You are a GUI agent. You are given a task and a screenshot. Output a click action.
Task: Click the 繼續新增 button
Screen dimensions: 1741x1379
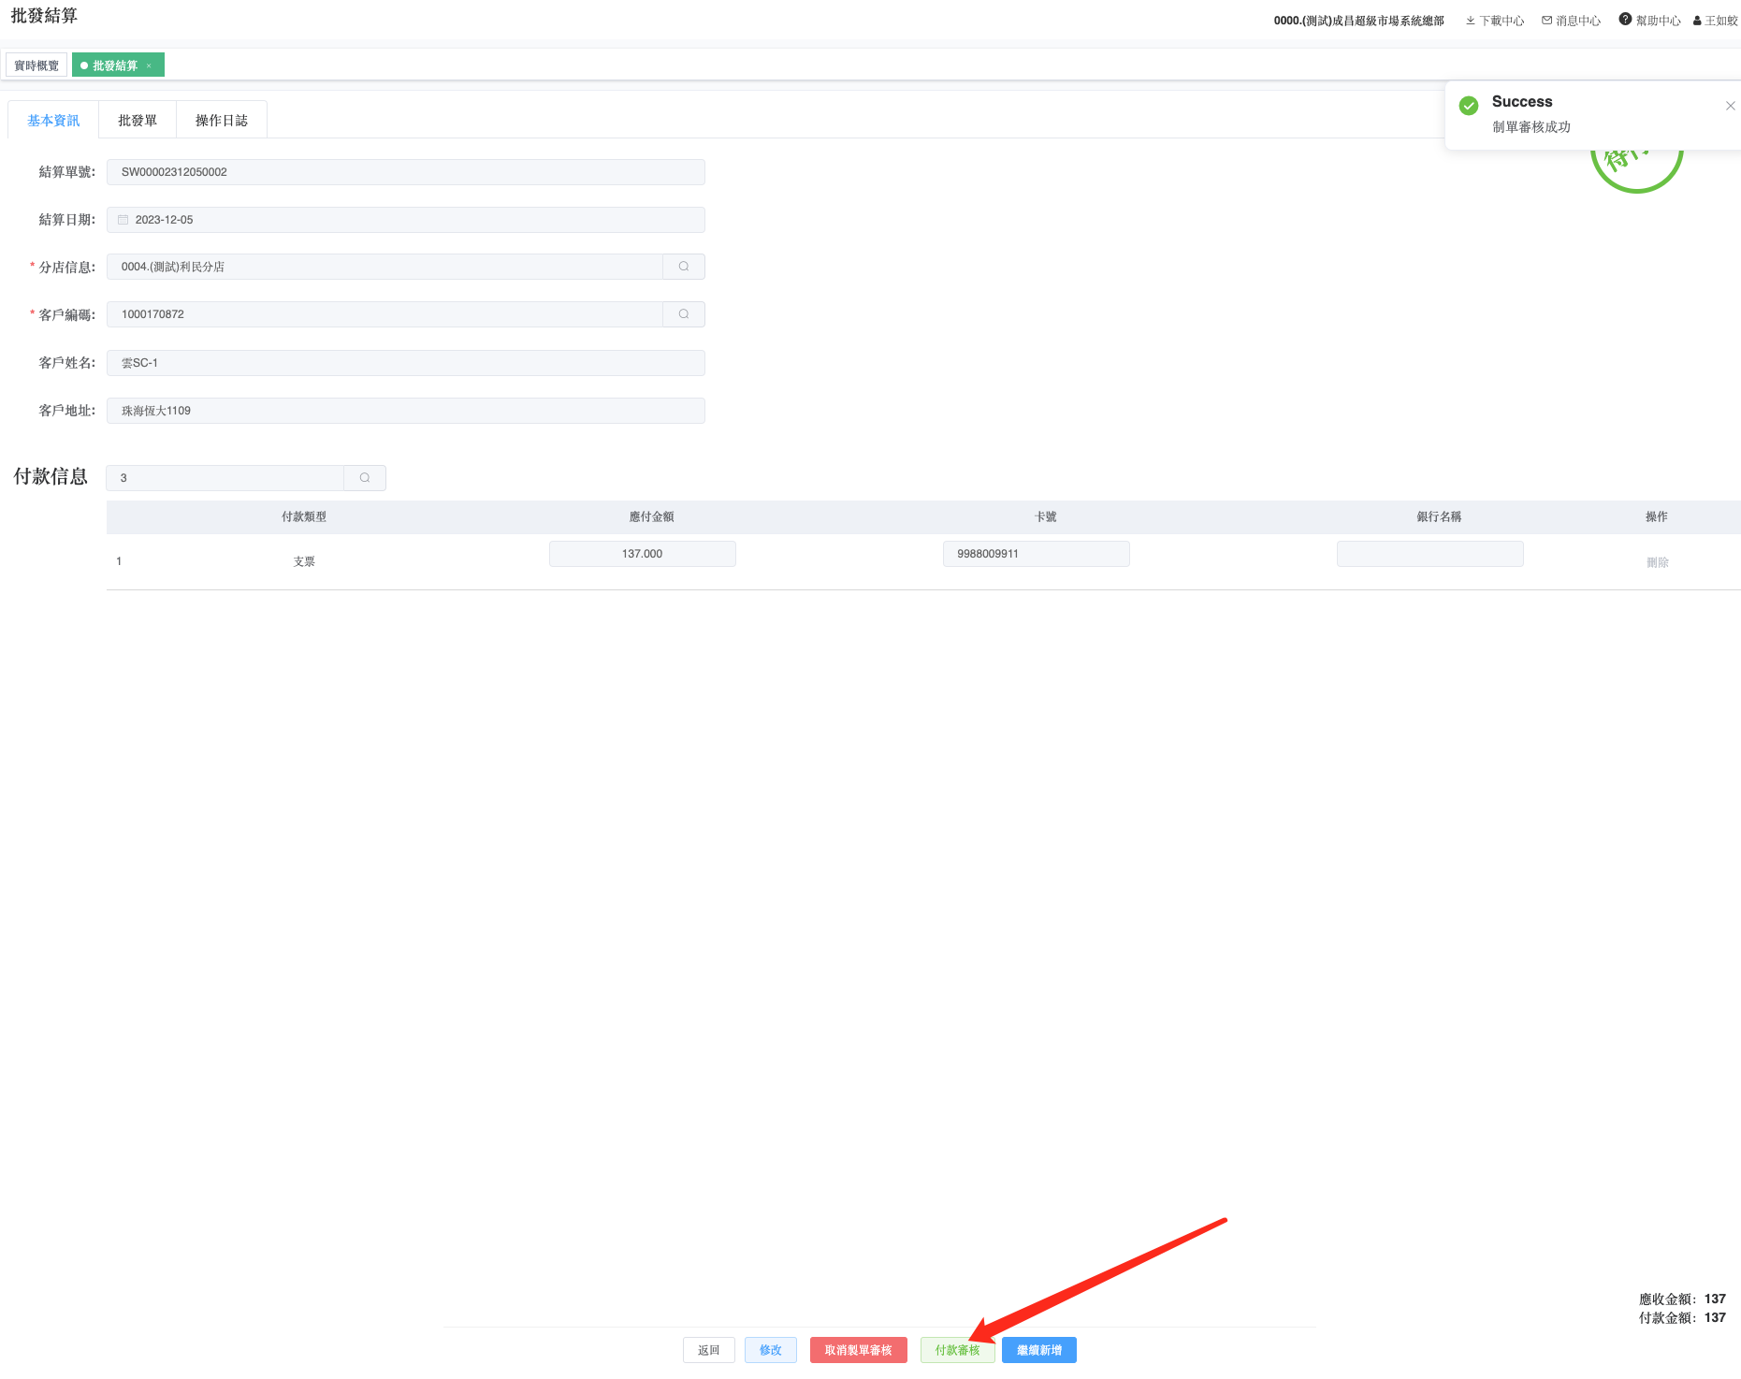point(1039,1350)
